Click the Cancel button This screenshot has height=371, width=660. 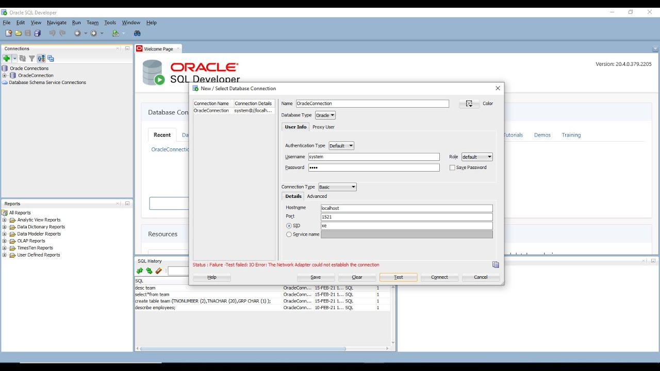481,277
